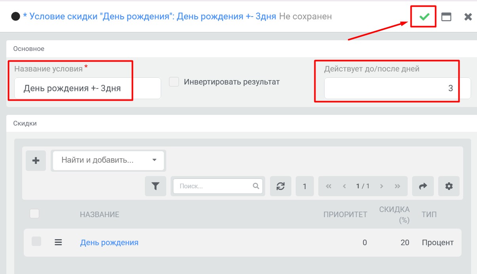Add a new discount with plus button

click(x=36, y=161)
